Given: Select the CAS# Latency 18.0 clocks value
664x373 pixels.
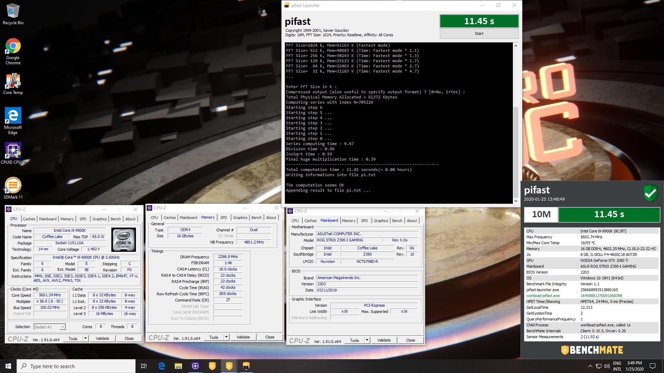Looking at the screenshot, I should 228,269.
